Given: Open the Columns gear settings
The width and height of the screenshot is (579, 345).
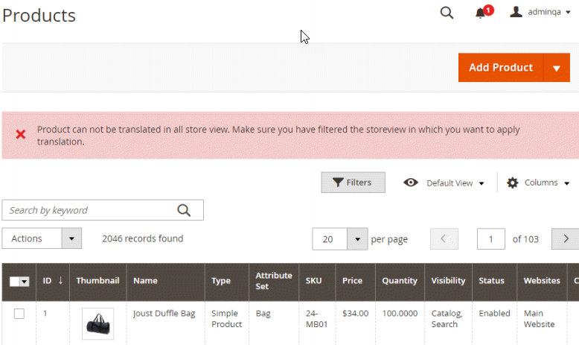Looking at the screenshot, I should point(537,183).
